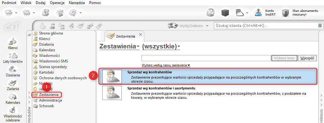Open the Podmiot menu
Viewport: 324px width, 123px height.
pyautogui.click(x=9, y=3)
